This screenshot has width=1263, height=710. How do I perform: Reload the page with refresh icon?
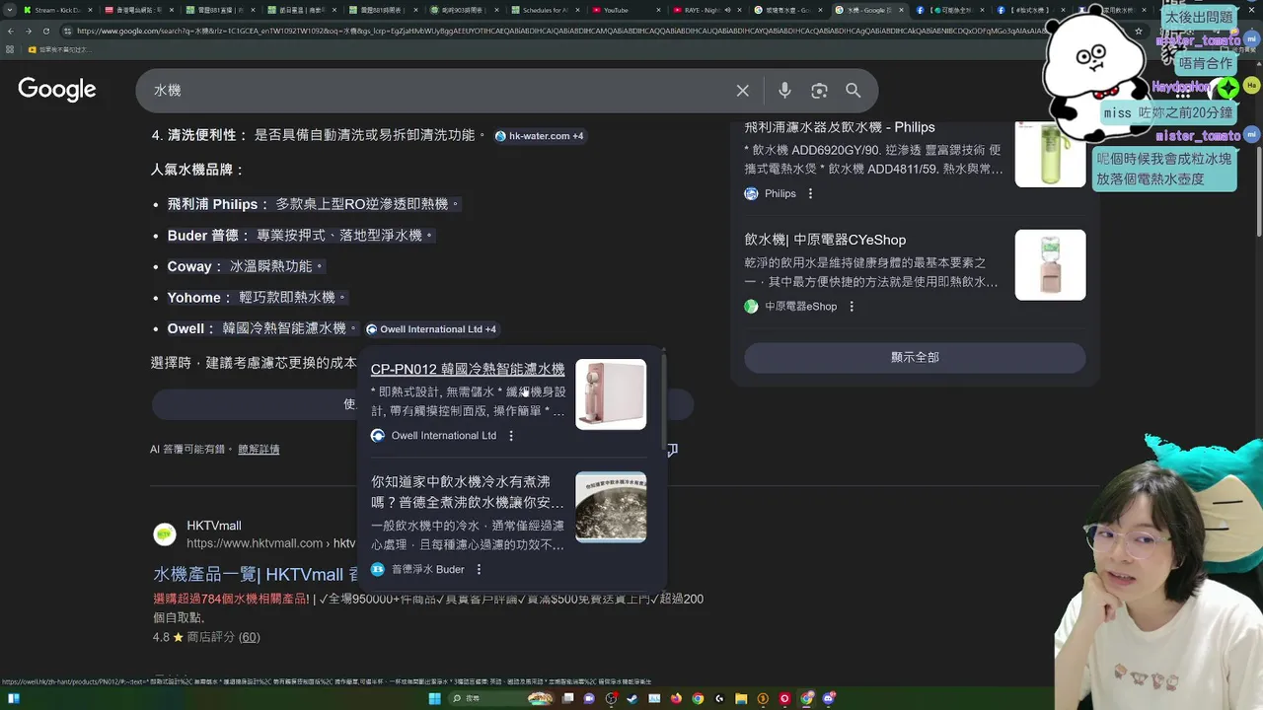[x=45, y=31]
